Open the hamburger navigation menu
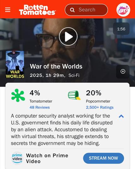 pyautogui.click(x=8, y=10)
